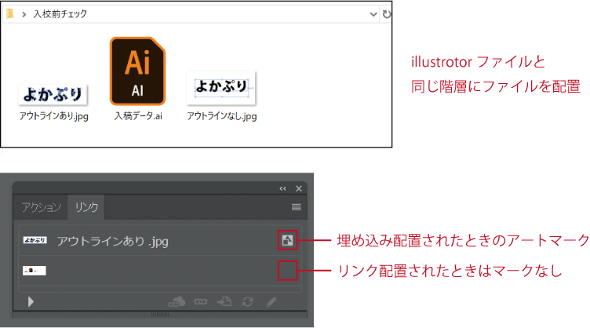This screenshot has height=328, width=590.
Task: Collapse the panel with the double arrow
Action: tap(282, 188)
